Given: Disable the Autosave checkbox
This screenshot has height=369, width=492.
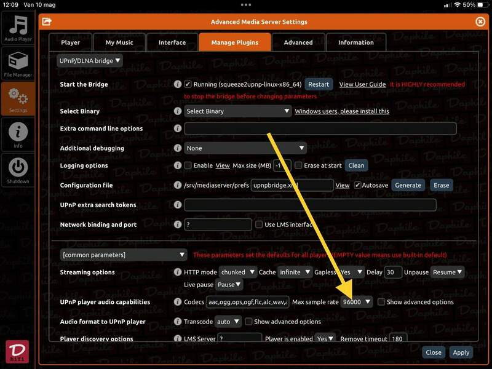Looking at the screenshot, I should click(357, 185).
